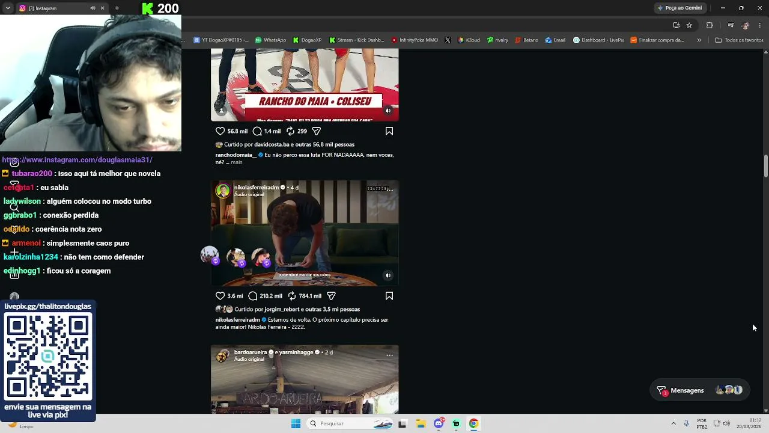
Task: Open nikolasferreiradm profile from post header
Action: tap(256, 188)
